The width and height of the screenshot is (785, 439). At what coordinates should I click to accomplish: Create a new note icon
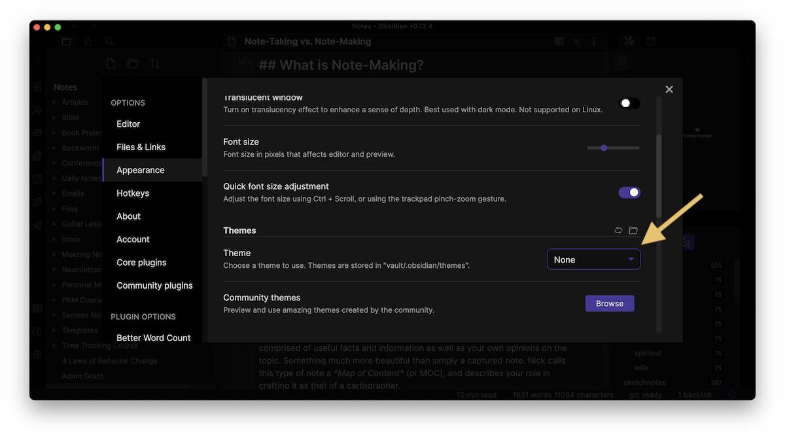click(111, 63)
